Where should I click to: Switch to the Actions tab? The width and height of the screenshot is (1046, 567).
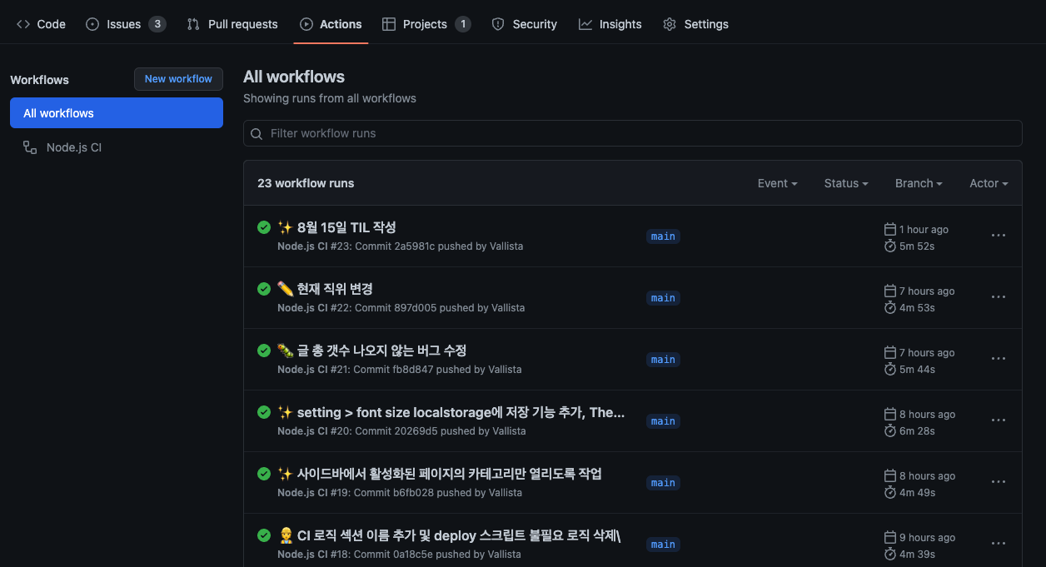click(x=331, y=24)
